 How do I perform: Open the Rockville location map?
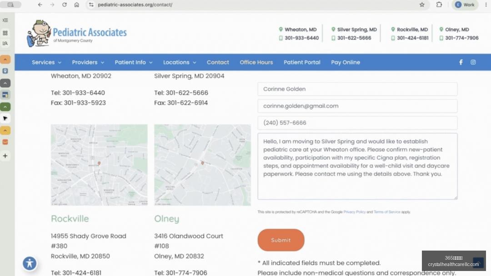pos(99,165)
